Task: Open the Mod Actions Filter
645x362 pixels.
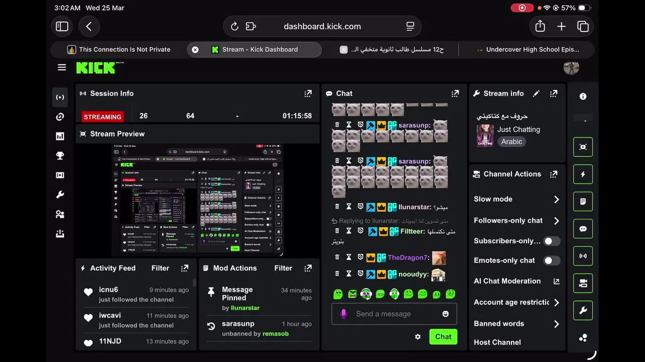Action: pos(283,268)
